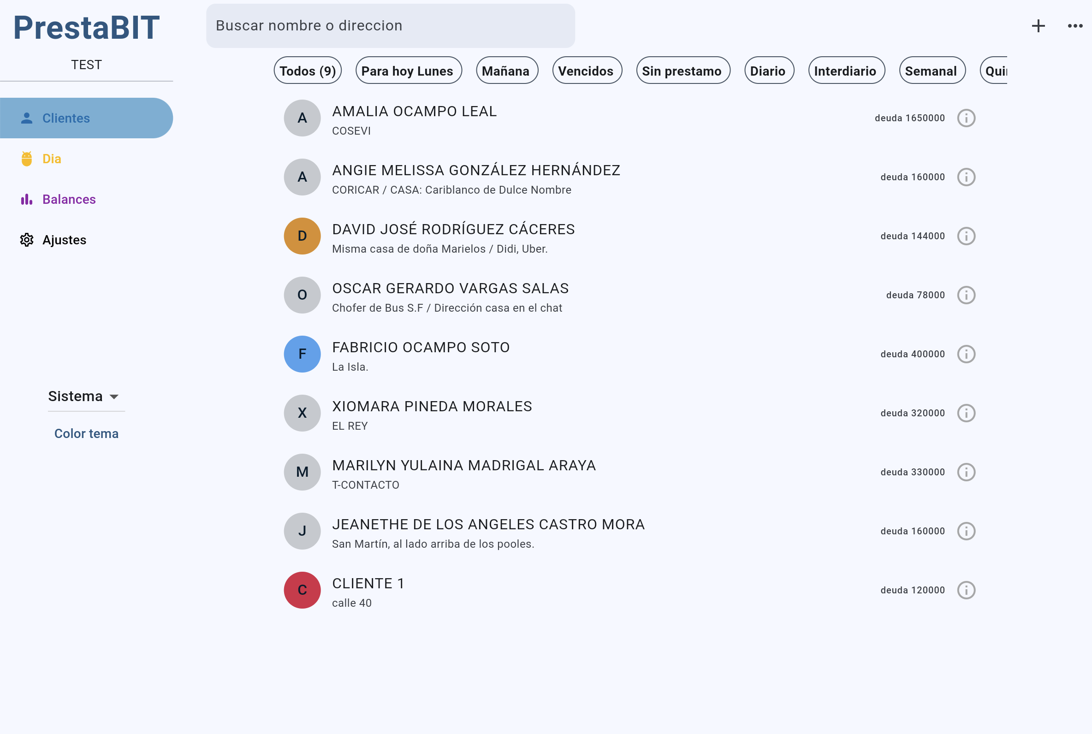Click the plus icon to add client

(1038, 26)
